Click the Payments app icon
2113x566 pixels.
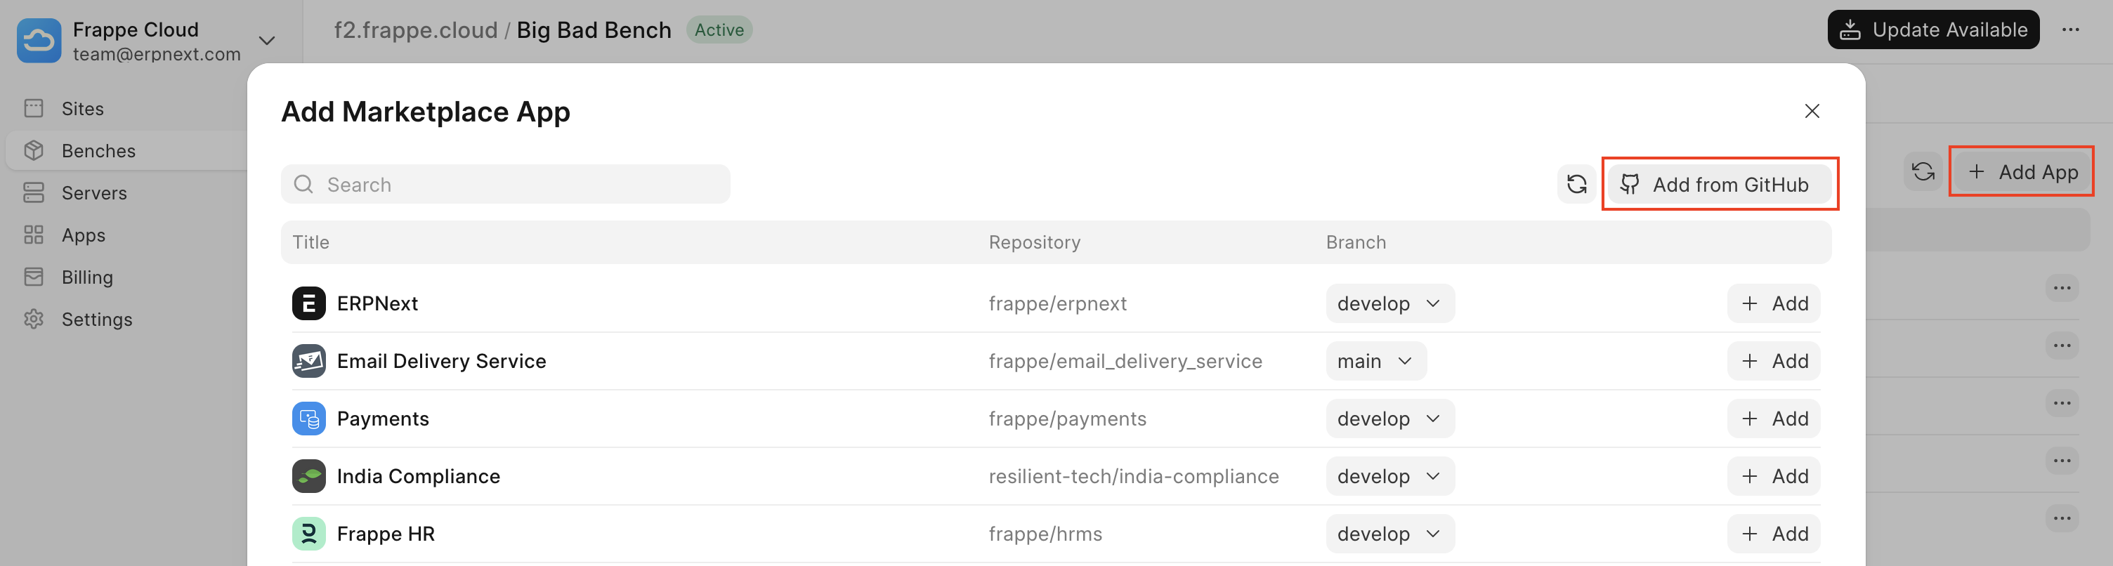click(308, 419)
